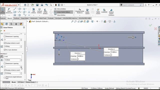The height and width of the screenshot is (90, 160).
Task: Click the Search Commands box
Action: pos(131,5)
